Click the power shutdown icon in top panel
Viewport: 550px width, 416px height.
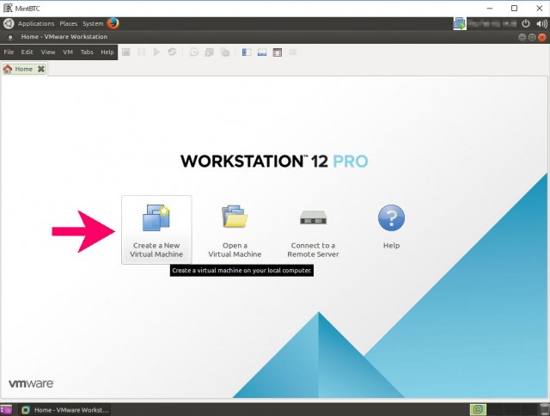click(525, 23)
